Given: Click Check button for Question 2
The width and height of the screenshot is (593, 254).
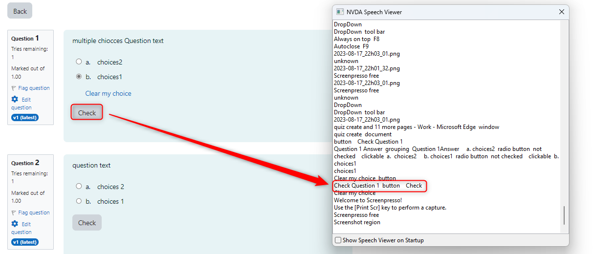Looking at the screenshot, I should click(x=87, y=223).
